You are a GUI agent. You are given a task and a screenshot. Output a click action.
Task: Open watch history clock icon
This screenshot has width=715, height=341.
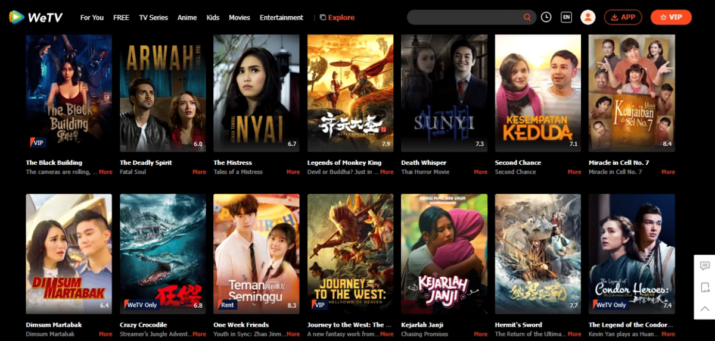pyautogui.click(x=546, y=17)
